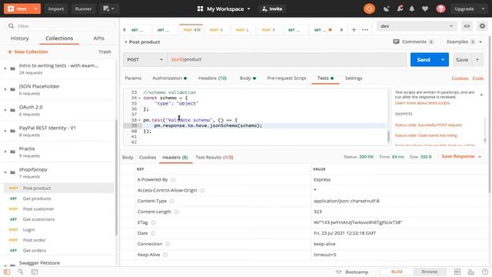Open the Runner

(83, 8)
